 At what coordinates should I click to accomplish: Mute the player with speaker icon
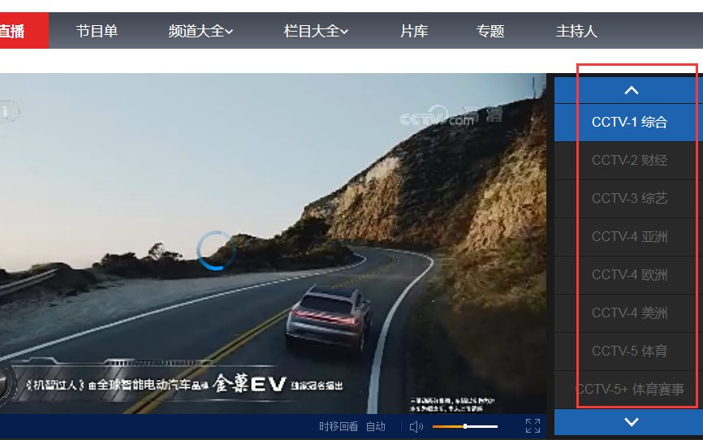pyautogui.click(x=416, y=426)
